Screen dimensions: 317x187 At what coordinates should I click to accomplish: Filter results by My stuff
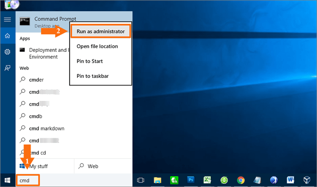click(45, 166)
